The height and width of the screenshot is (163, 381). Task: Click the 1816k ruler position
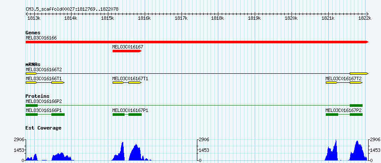pos(145,18)
